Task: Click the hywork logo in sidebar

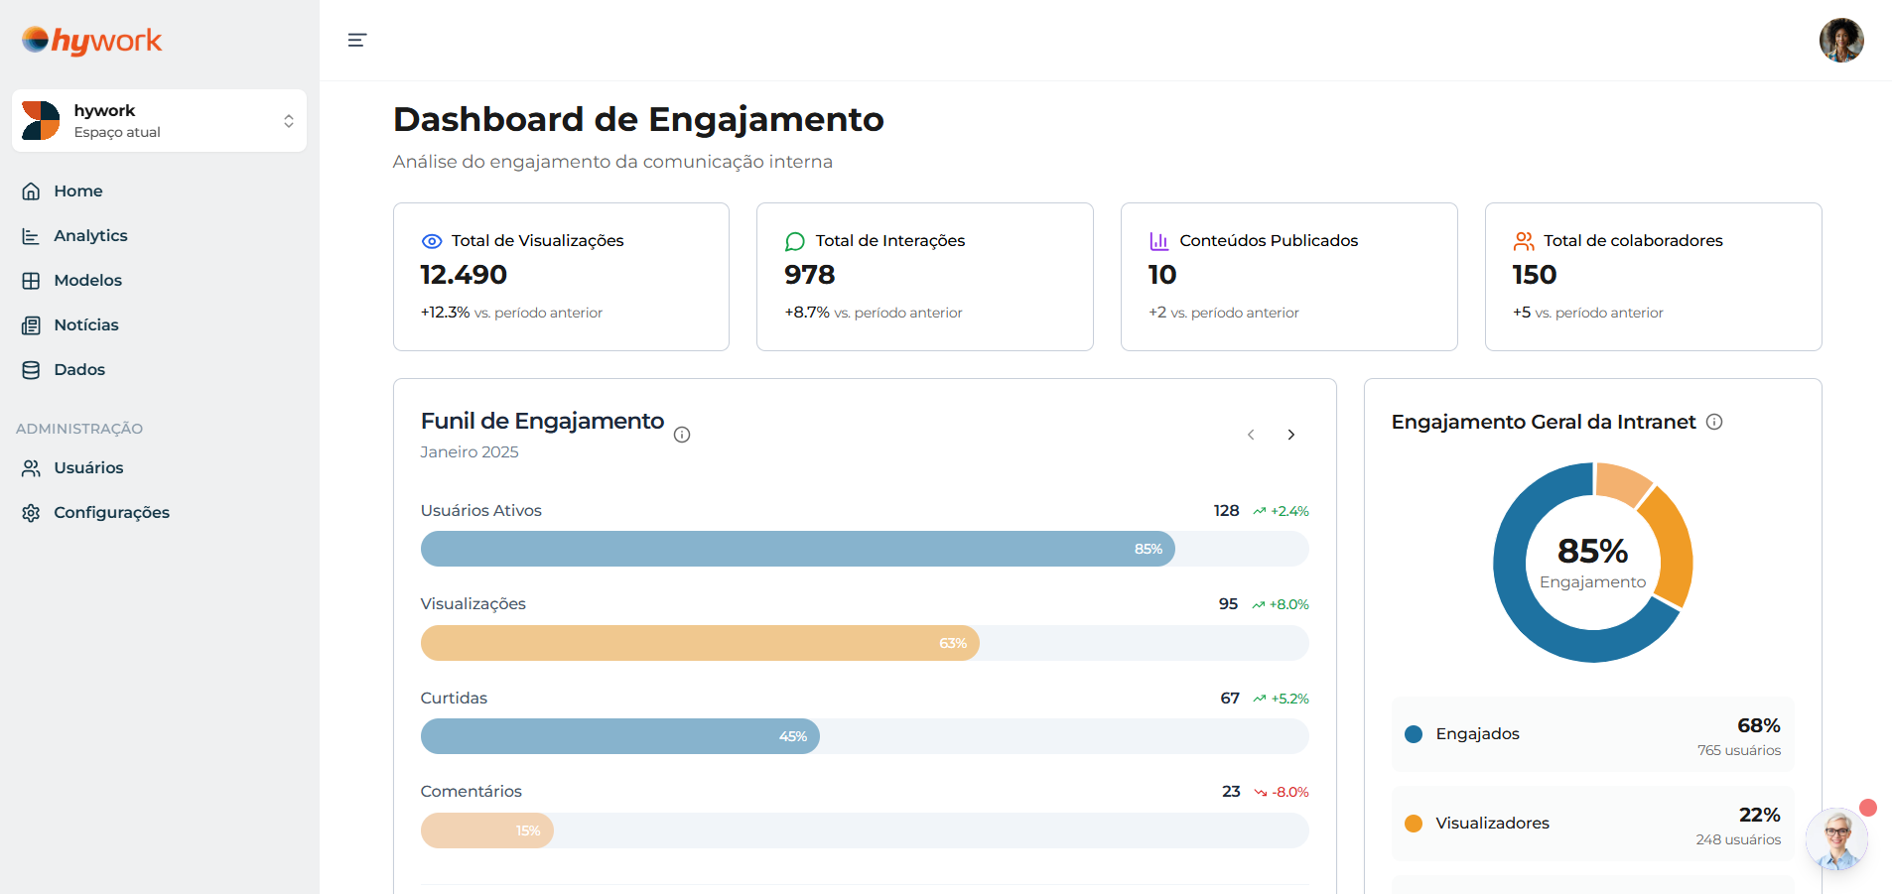Action: point(91,41)
